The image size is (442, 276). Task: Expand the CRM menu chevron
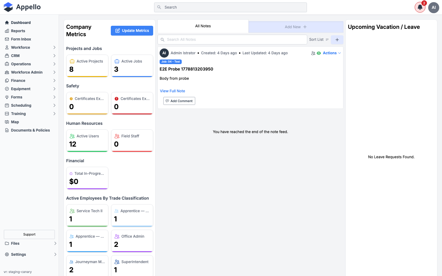point(54,56)
